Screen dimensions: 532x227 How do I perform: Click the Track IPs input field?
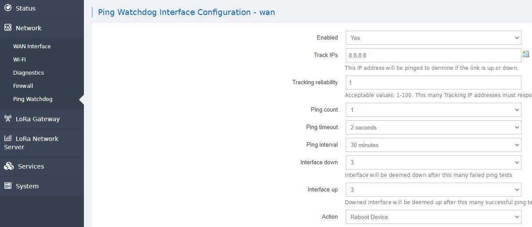click(x=433, y=55)
